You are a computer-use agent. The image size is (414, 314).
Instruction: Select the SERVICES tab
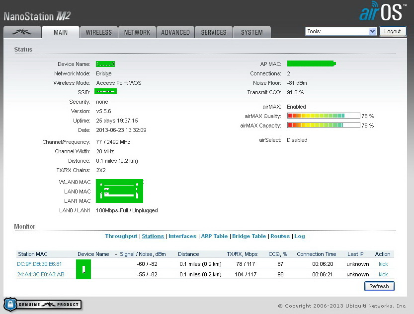(213, 32)
